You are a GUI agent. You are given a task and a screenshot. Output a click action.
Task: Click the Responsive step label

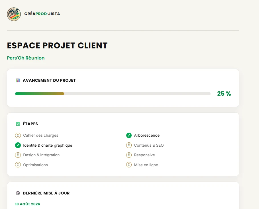[x=144, y=155]
